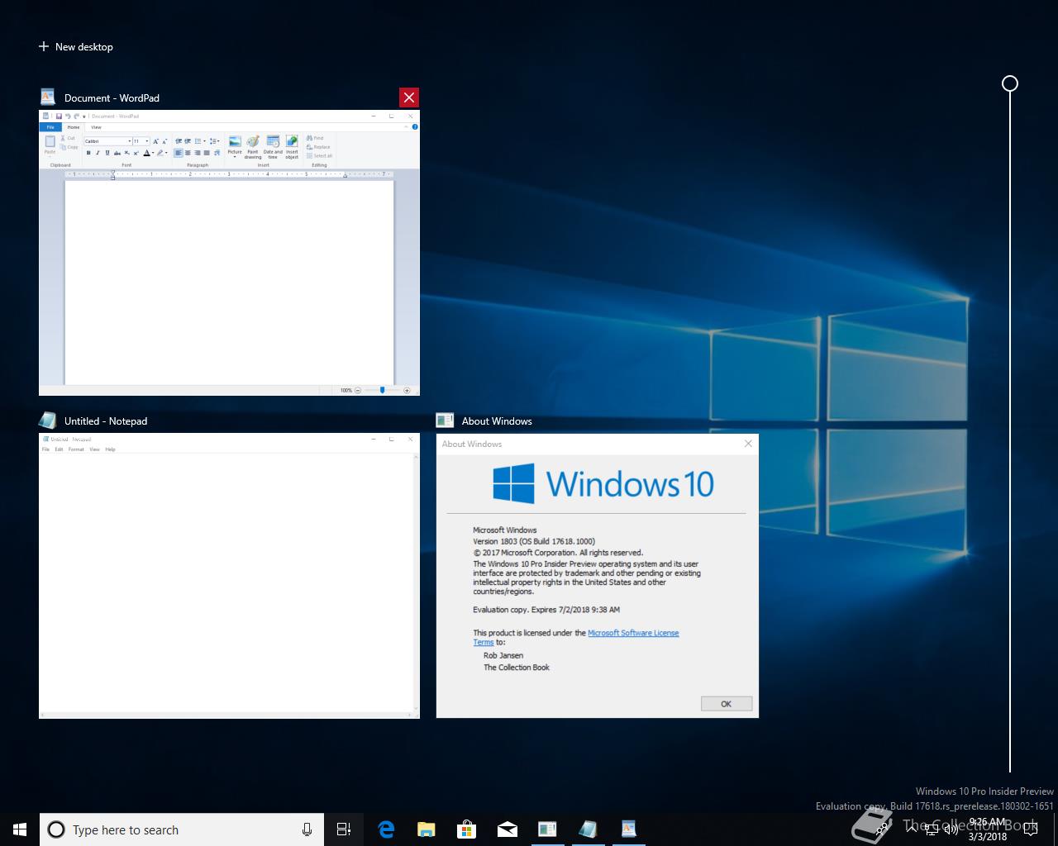The height and width of the screenshot is (846, 1058).
Task: Toggle Strikethrough in WordPad
Action: (x=117, y=153)
